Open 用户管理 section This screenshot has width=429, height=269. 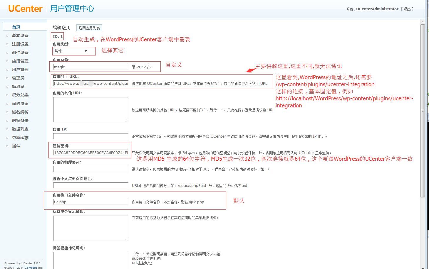click(20, 70)
